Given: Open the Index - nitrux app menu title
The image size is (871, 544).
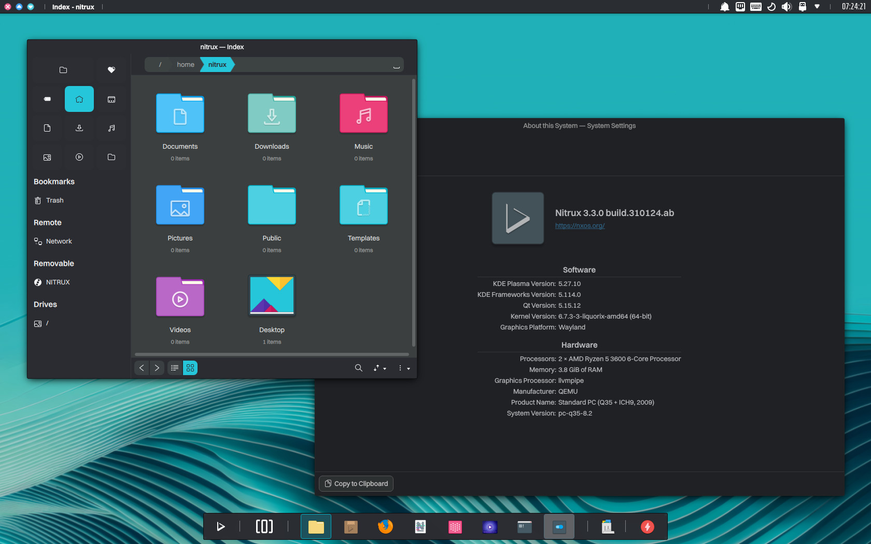Looking at the screenshot, I should pyautogui.click(x=73, y=7).
